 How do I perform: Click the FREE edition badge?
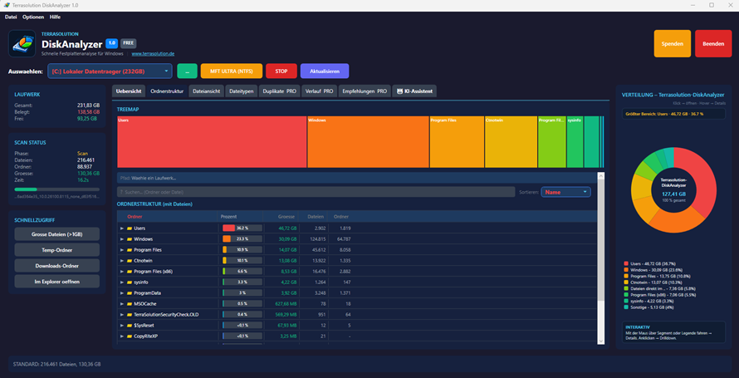128,43
